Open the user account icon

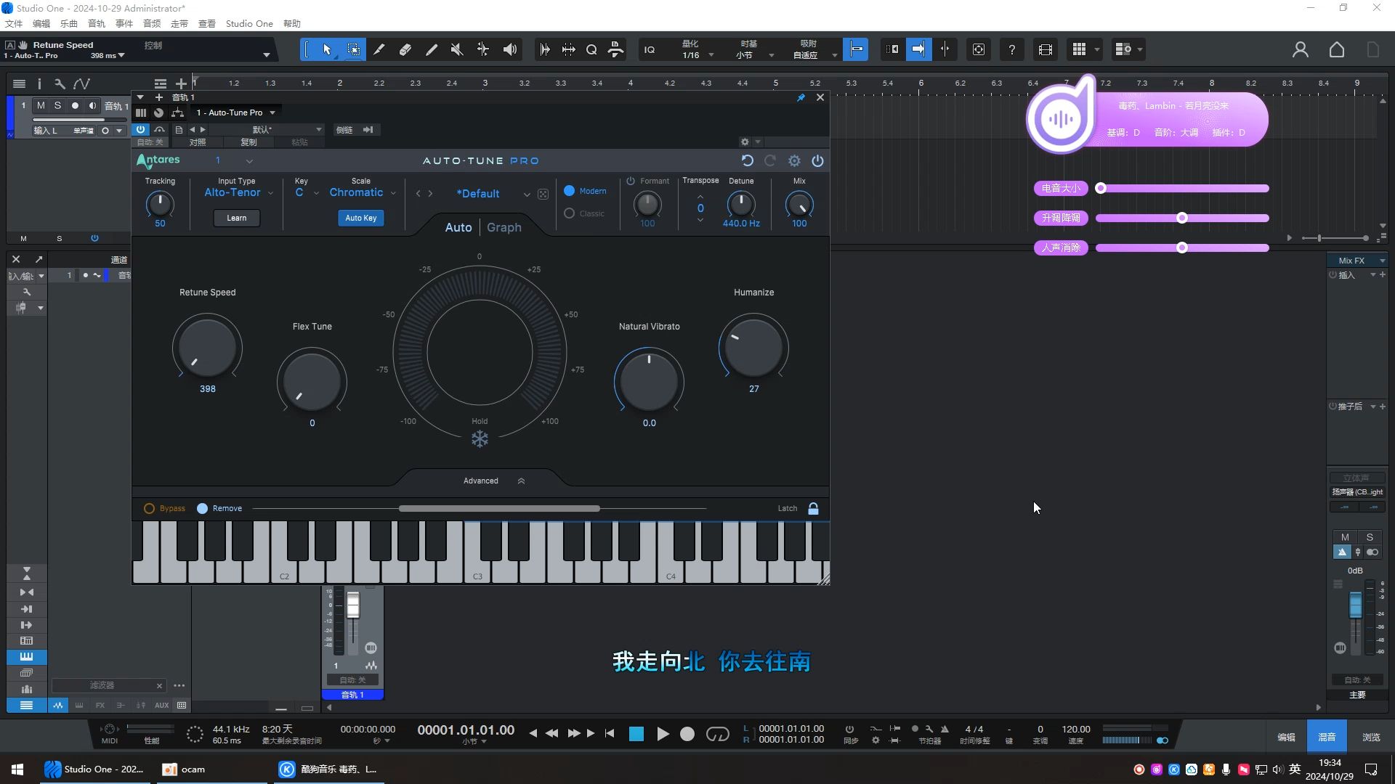click(x=1300, y=49)
